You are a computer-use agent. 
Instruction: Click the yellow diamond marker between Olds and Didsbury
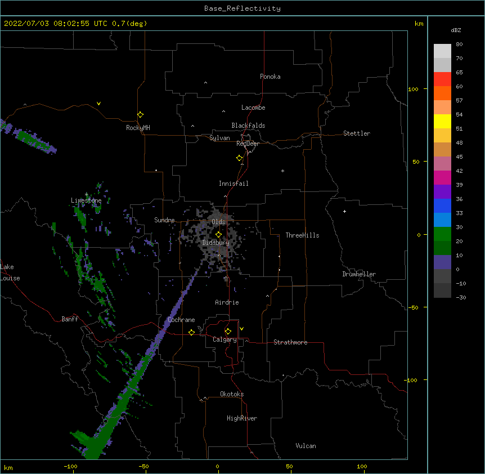[x=218, y=235]
